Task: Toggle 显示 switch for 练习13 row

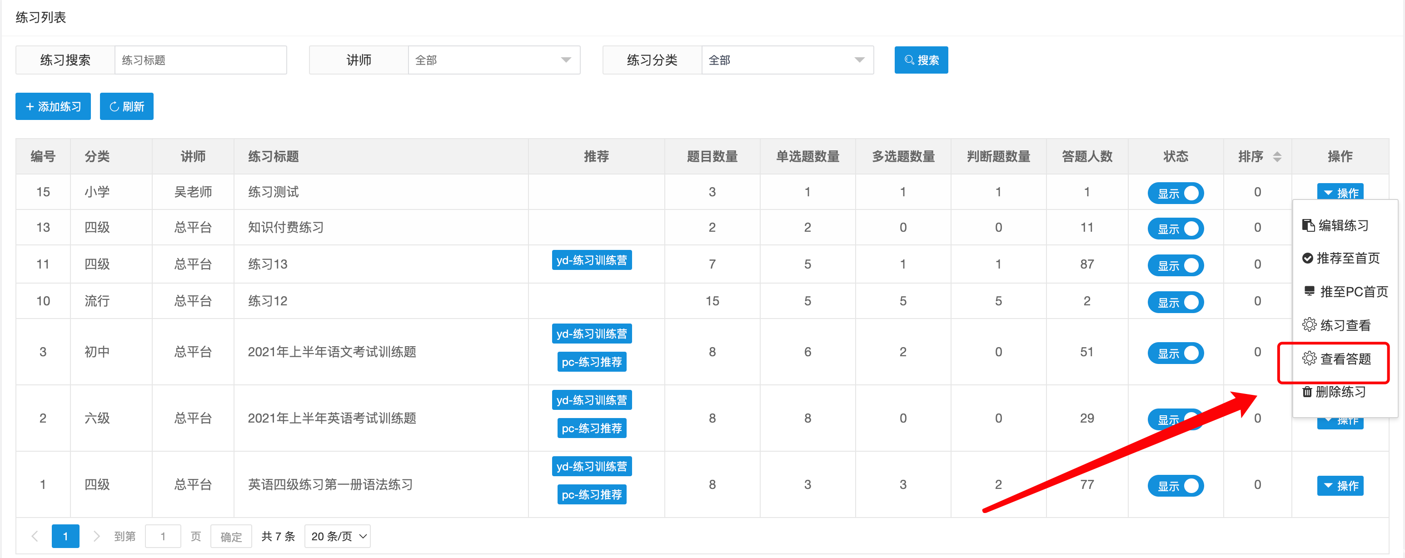Action: point(1176,266)
